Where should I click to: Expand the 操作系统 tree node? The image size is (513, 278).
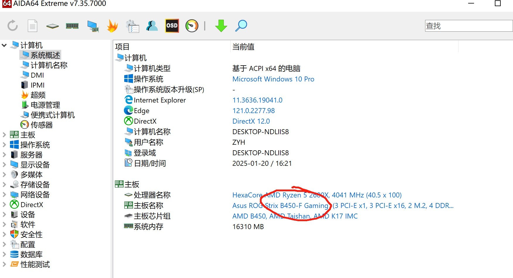click(x=4, y=145)
